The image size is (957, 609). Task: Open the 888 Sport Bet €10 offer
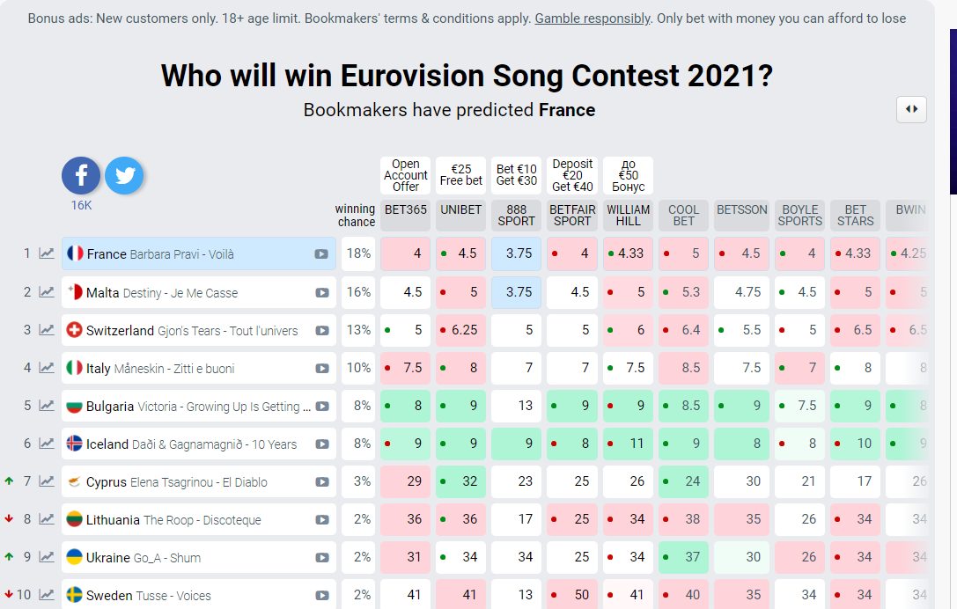(517, 175)
